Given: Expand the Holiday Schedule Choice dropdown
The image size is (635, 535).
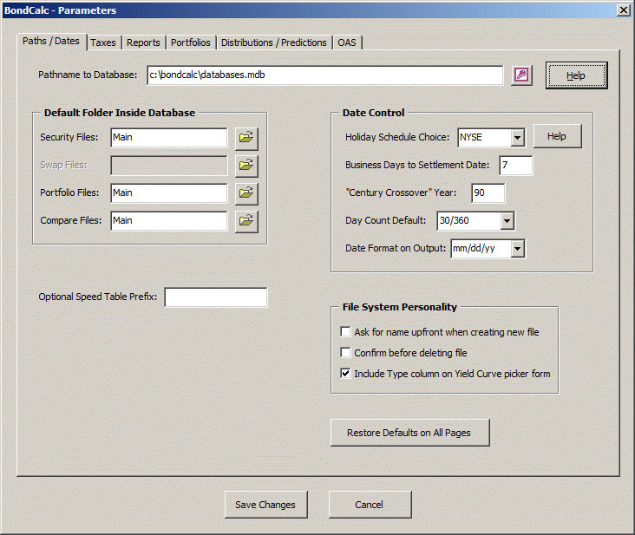Looking at the screenshot, I should 517,137.
